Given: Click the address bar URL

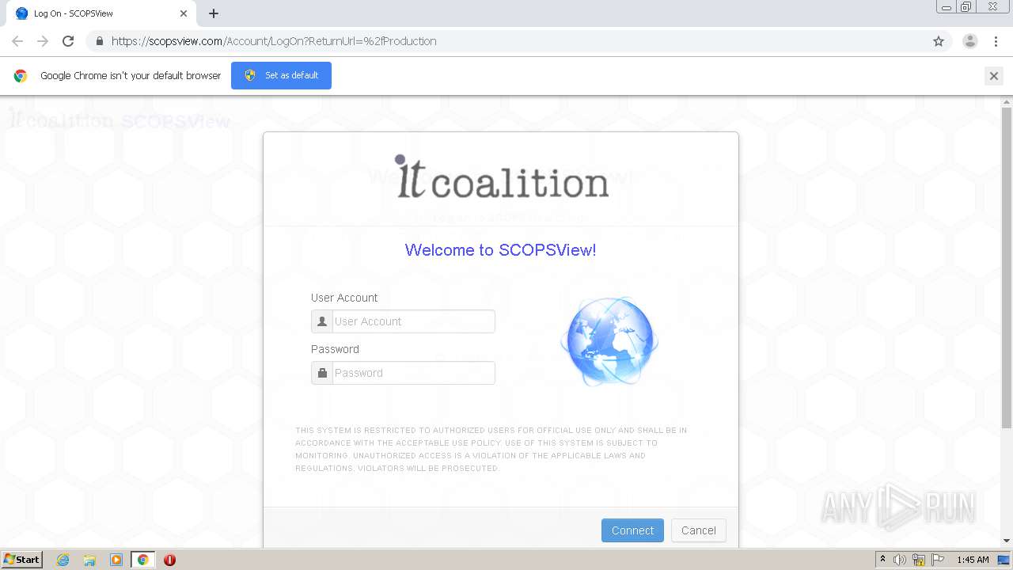Looking at the screenshot, I should click(274, 41).
